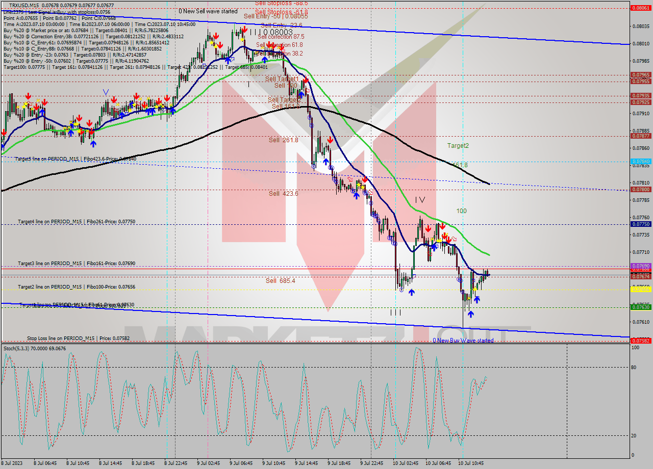Click the cyan 0.07840 price tag on the axis
The height and width of the screenshot is (469, 653).
pos(641,161)
